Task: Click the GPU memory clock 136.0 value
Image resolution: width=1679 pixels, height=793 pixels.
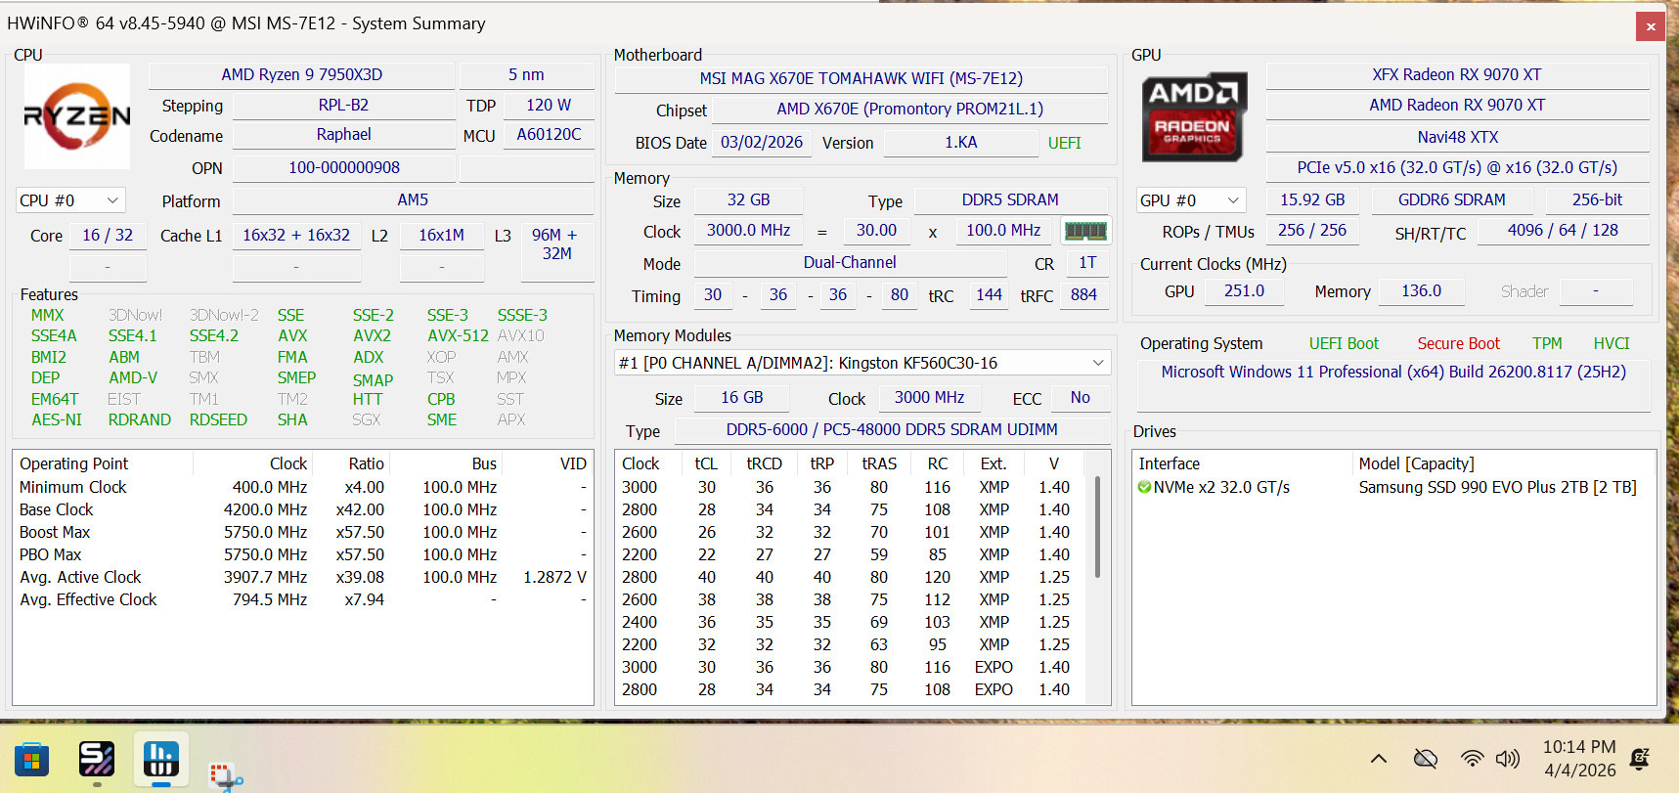Action: pyautogui.click(x=1422, y=291)
